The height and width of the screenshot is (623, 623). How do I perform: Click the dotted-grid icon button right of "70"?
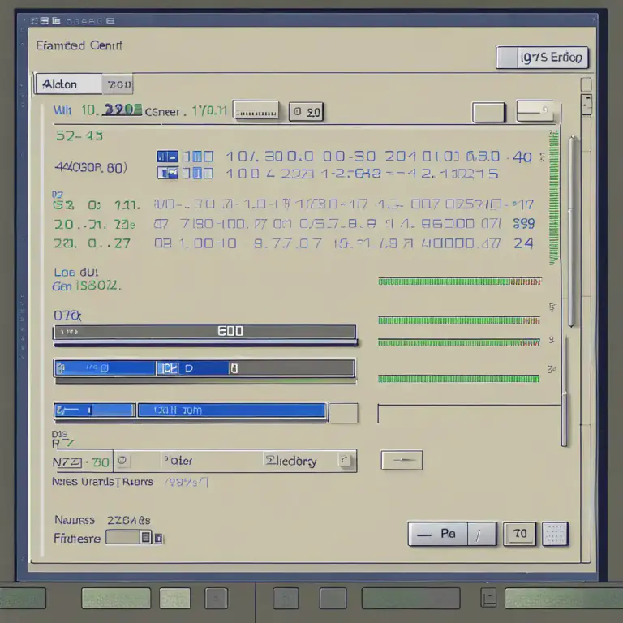[555, 534]
